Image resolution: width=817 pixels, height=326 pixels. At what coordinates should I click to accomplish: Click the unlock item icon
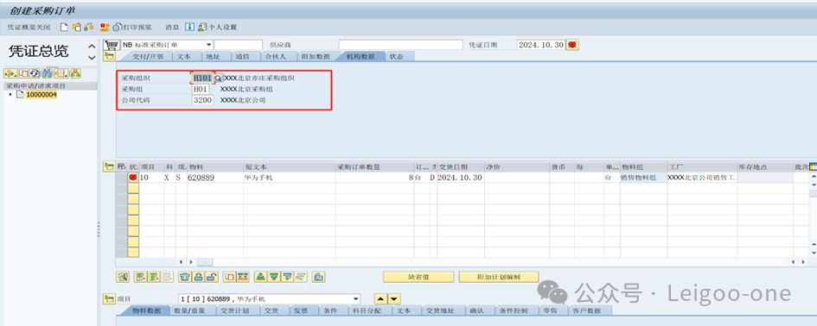tap(212, 277)
